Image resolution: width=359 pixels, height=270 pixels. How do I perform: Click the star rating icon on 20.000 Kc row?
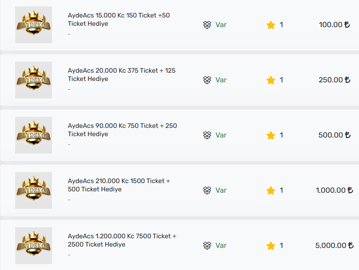point(271,80)
